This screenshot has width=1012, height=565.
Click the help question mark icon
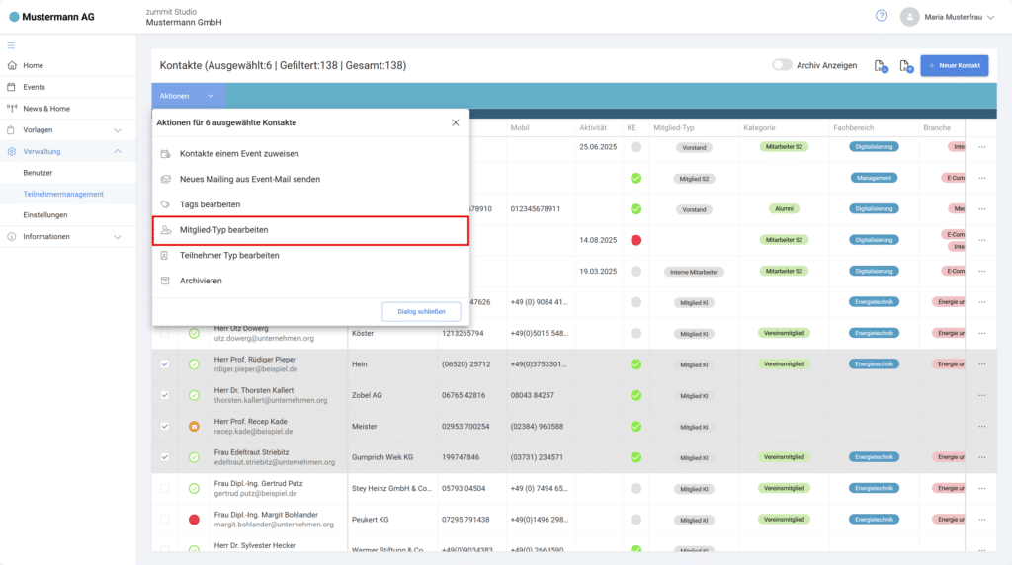882,16
